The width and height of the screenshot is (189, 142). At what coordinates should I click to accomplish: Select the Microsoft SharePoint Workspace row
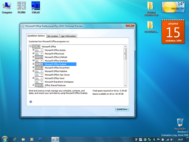(59, 82)
